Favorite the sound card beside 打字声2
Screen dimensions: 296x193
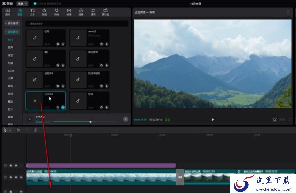coord(101,107)
